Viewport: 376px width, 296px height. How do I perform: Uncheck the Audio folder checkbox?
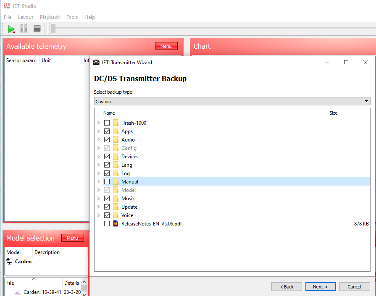point(107,139)
